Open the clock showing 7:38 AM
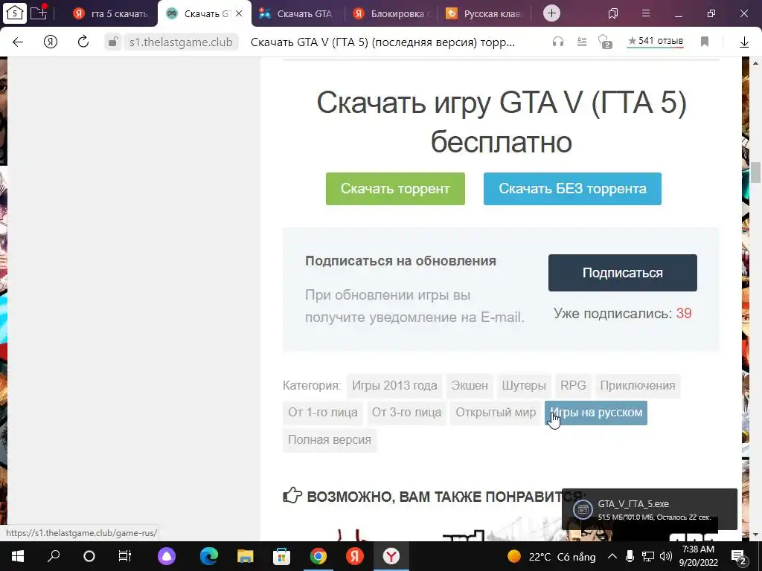Image resolution: width=762 pixels, height=571 pixels. point(698,556)
